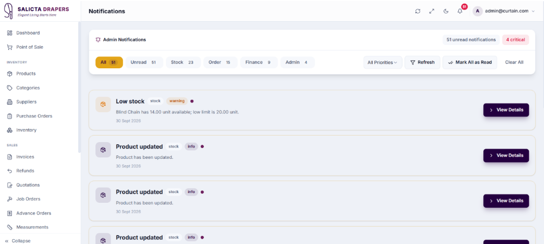Click the Low stock notification package icon
Image resolution: width=544 pixels, height=244 pixels.
[103, 105]
